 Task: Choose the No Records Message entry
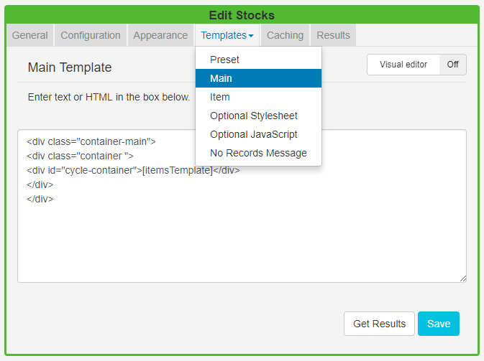click(258, 153)
